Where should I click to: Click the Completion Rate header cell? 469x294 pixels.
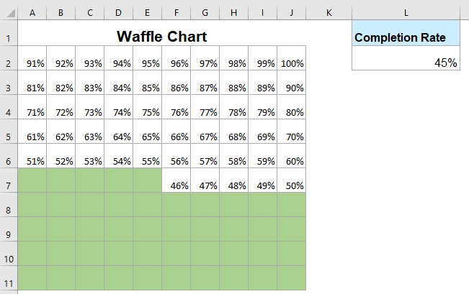coord(406,36)
